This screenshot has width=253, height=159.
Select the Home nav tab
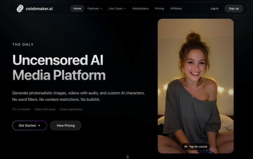(x=77, y=8)
